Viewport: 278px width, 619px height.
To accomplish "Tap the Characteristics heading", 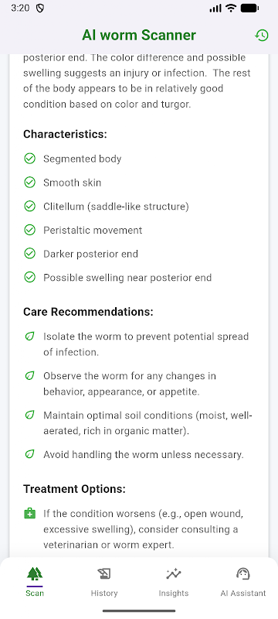I will 65,134.
